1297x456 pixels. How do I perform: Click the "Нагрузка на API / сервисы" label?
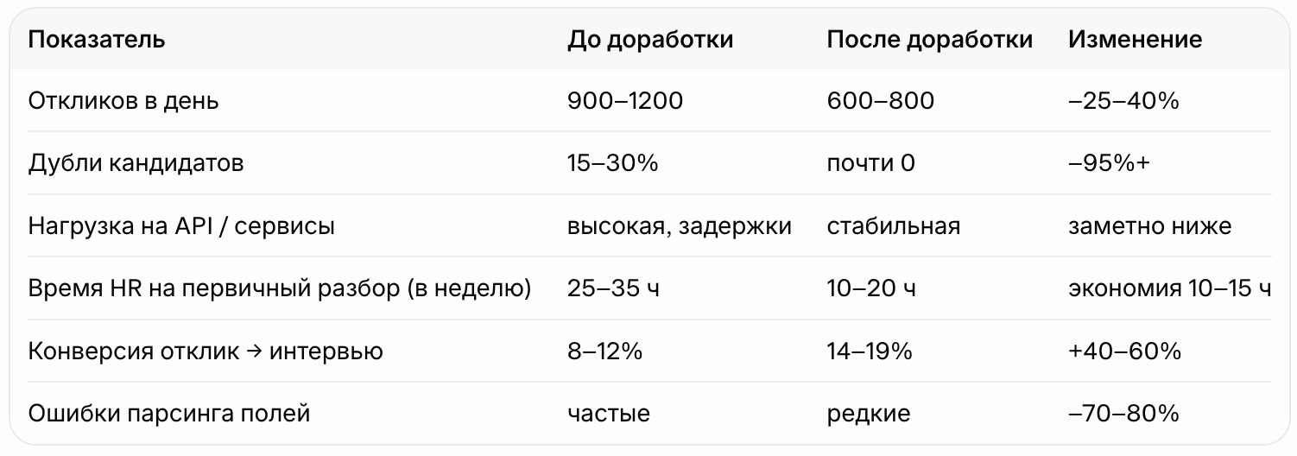[181, 226]
